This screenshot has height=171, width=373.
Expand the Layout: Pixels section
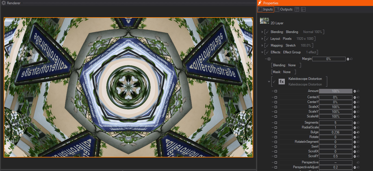click(263, 39)
